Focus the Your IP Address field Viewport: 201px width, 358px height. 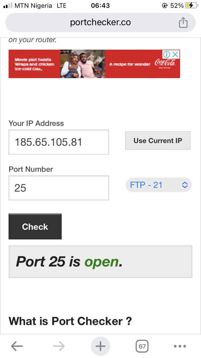pos(59,142)
